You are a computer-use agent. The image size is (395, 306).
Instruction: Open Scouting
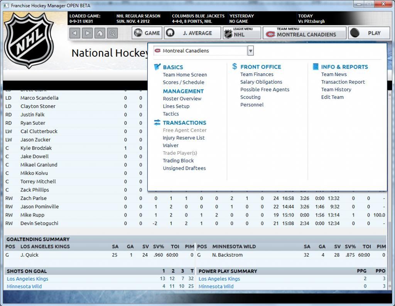click(250, 97)
